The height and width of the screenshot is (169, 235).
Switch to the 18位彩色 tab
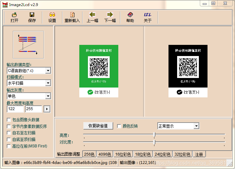pos(143,154)
